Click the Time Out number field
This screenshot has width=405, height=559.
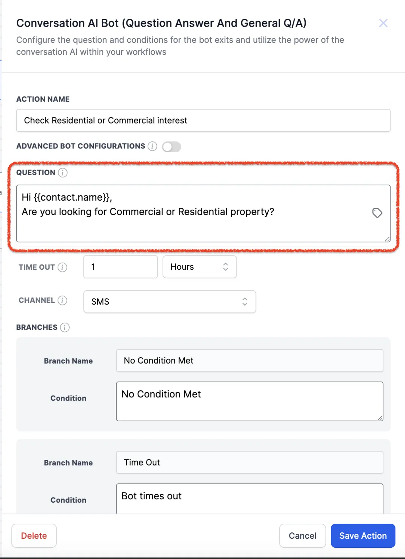click(120, 267)
